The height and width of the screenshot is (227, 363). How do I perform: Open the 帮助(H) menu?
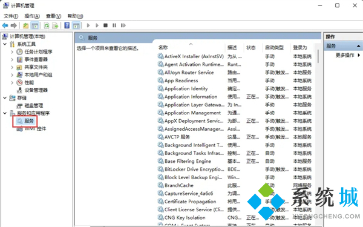pyautogui.click(x=75, y=16)
